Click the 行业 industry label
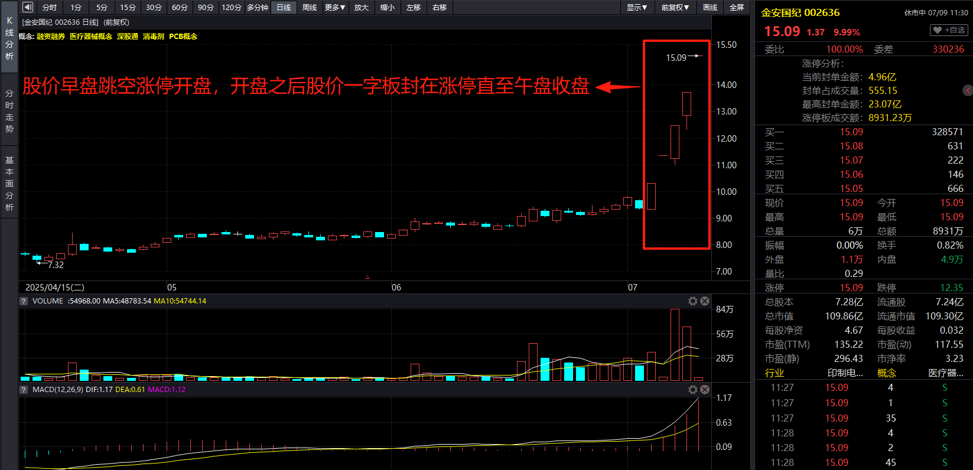This screenshot has height=470, width=973. tap(775, 373)
